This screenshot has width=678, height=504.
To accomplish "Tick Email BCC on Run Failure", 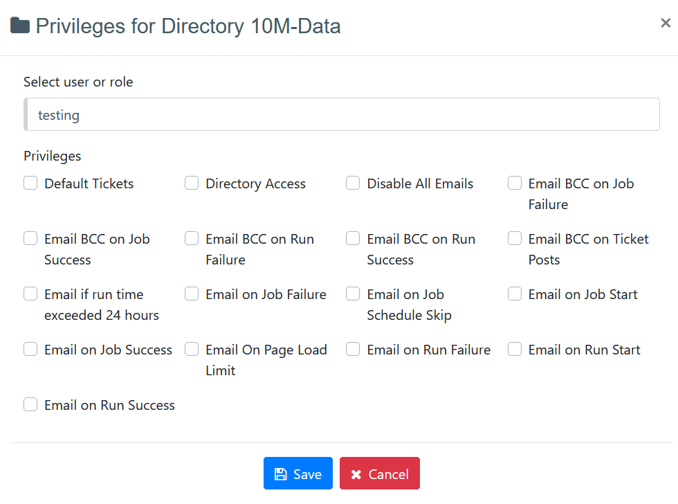I will point(192,239).
